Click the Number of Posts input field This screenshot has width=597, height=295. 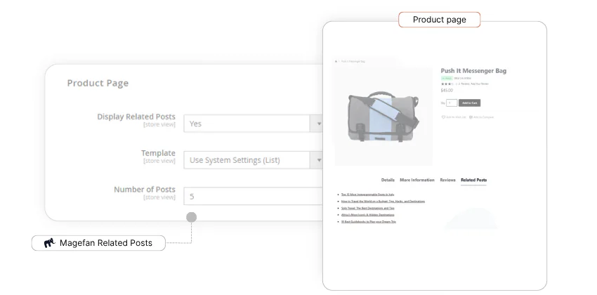tap(253, 197)
